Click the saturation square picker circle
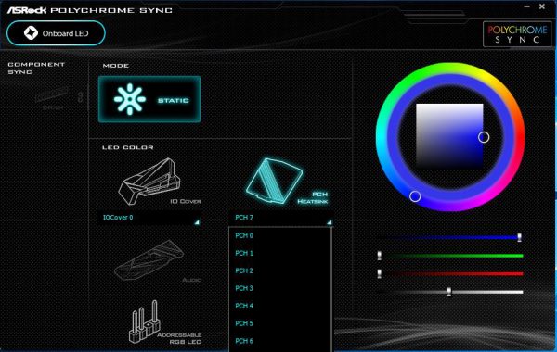The width and height of the screenshot is (557, 352). tap(484, 137)
